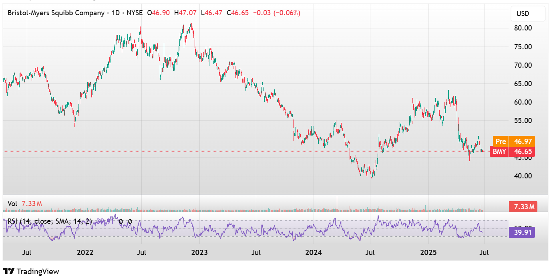Click the purple 39.91 RSI axis label
This screenshot has width=553, height=277.
tap(522, 233)
